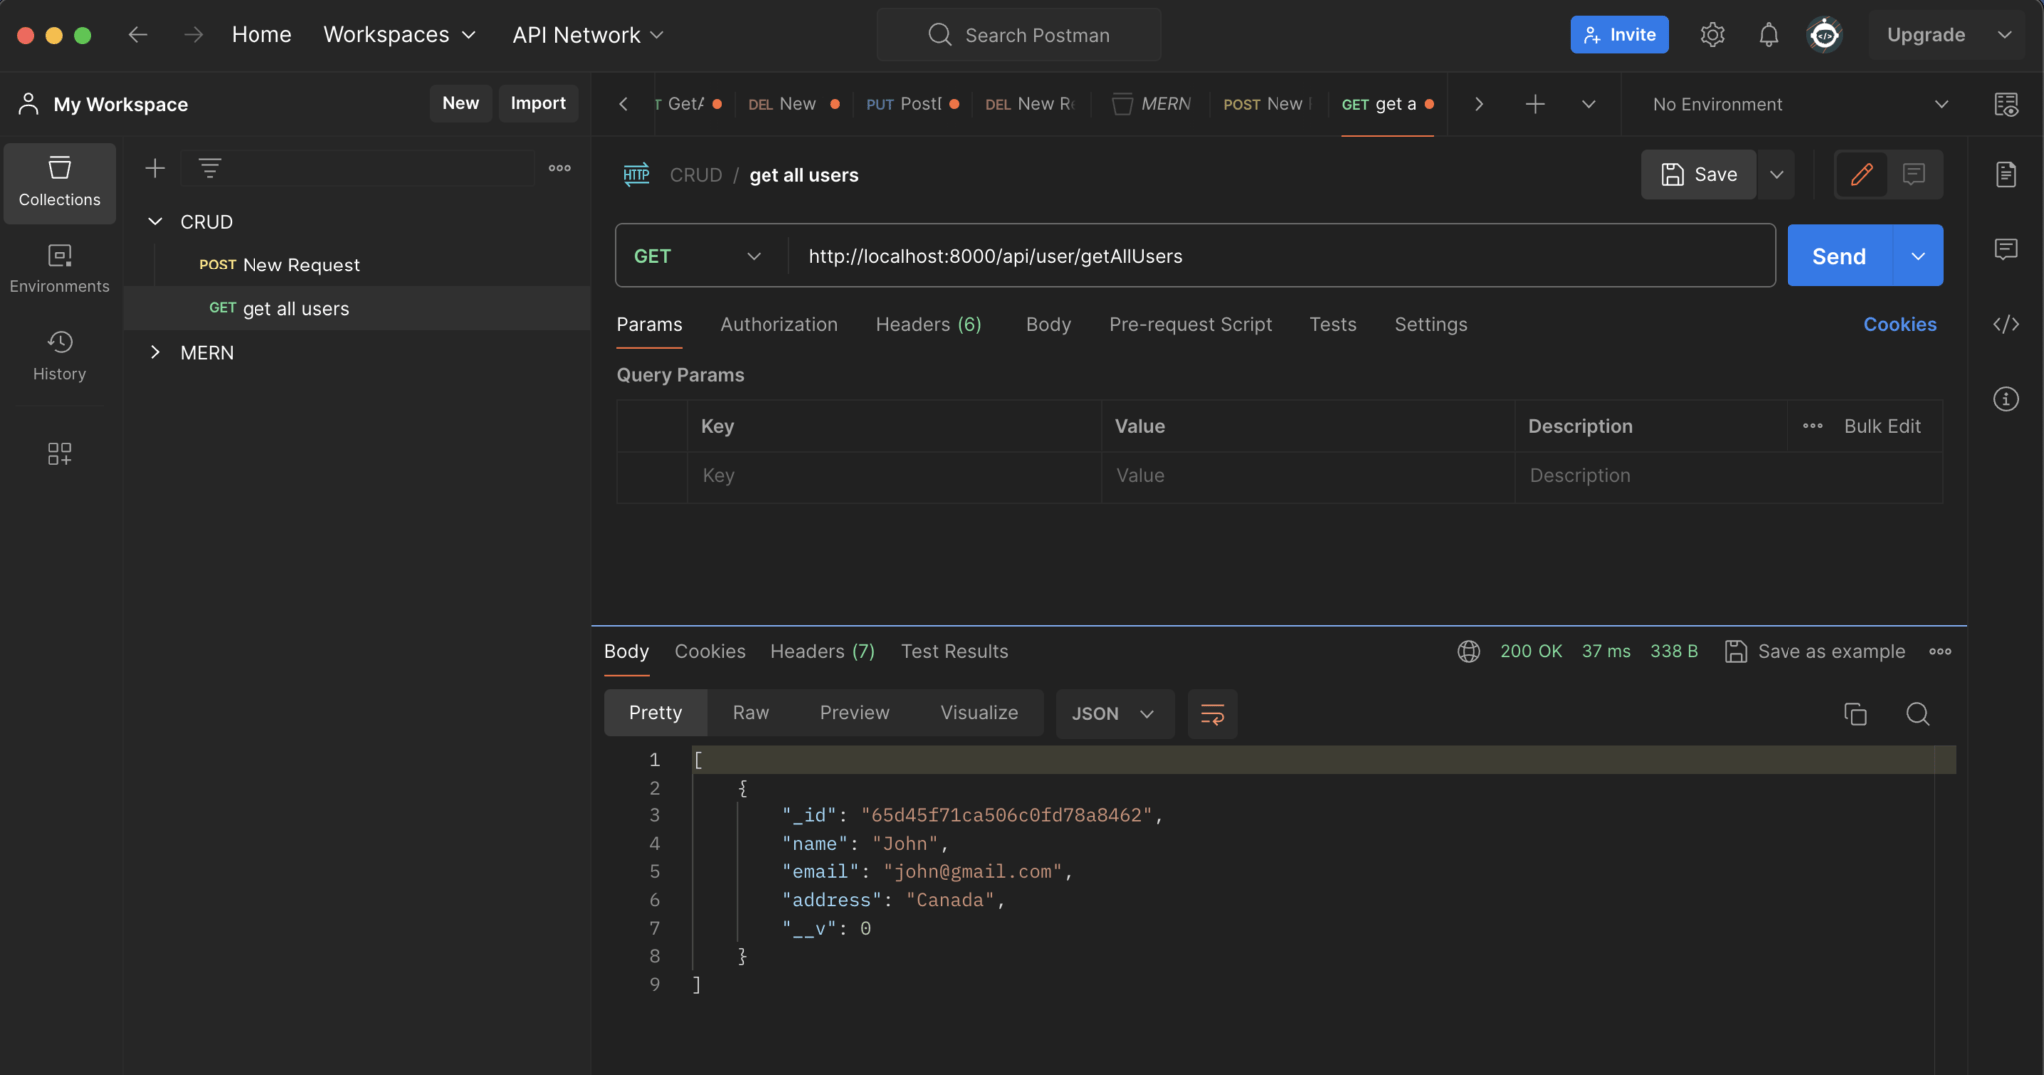2044x1075 pixels.
Task: Open the Collections sidebar panel
Action: tap(59, 182)
